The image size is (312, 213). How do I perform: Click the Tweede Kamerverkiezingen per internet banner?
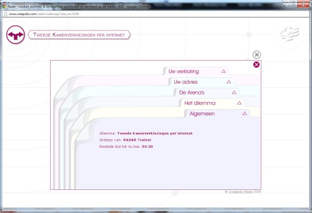79,35
